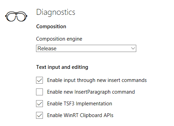Screen dimensions: 174x126
Task: Click the Composition engine field label
Action: pyautogui.click(x=59, y=39)
